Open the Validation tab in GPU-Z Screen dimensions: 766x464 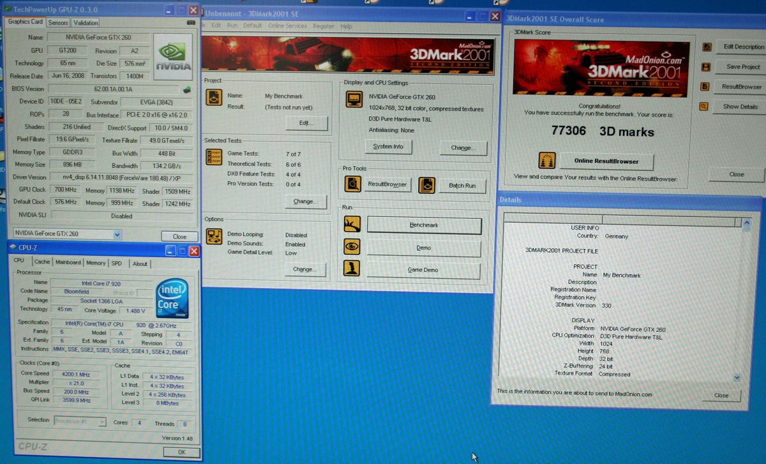(86, 23)
